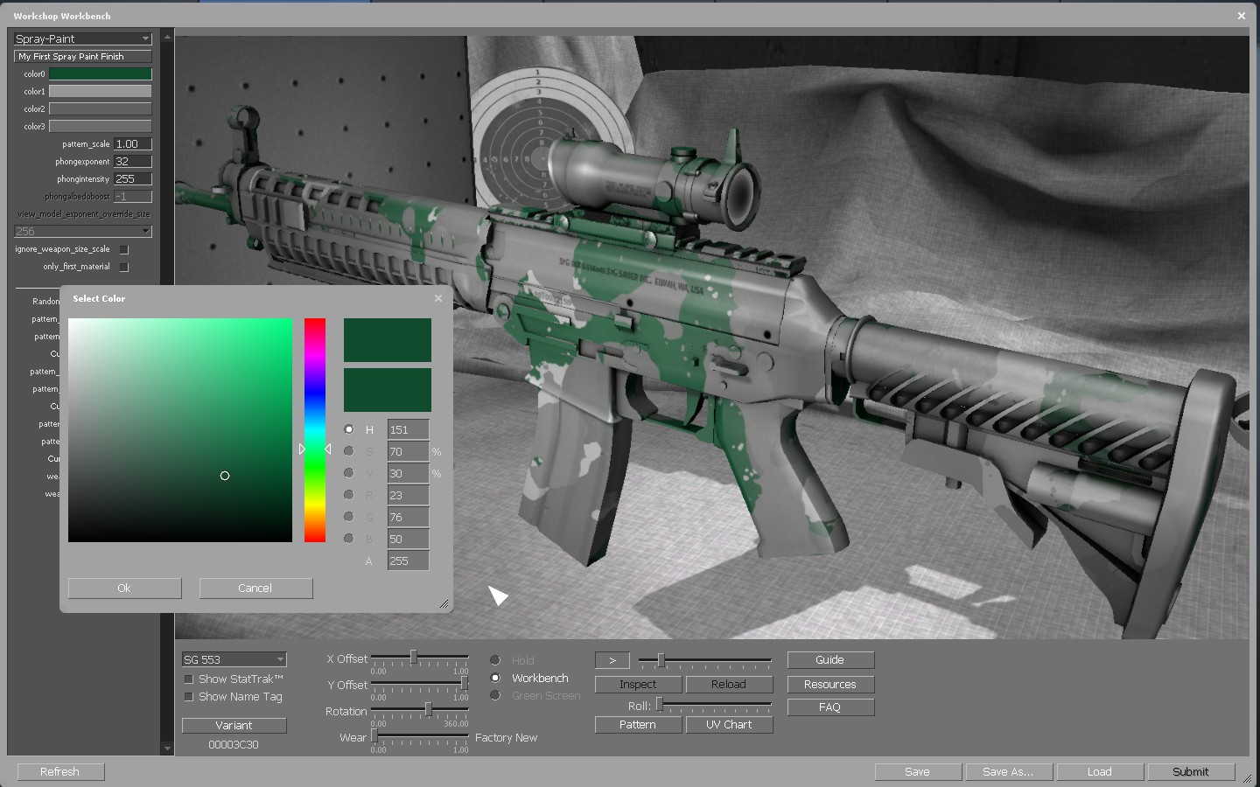The height and width of the screenshot is (787, 1260).
Task: Toggle only_first_material checkbox
Action: [x=124, y=267]
